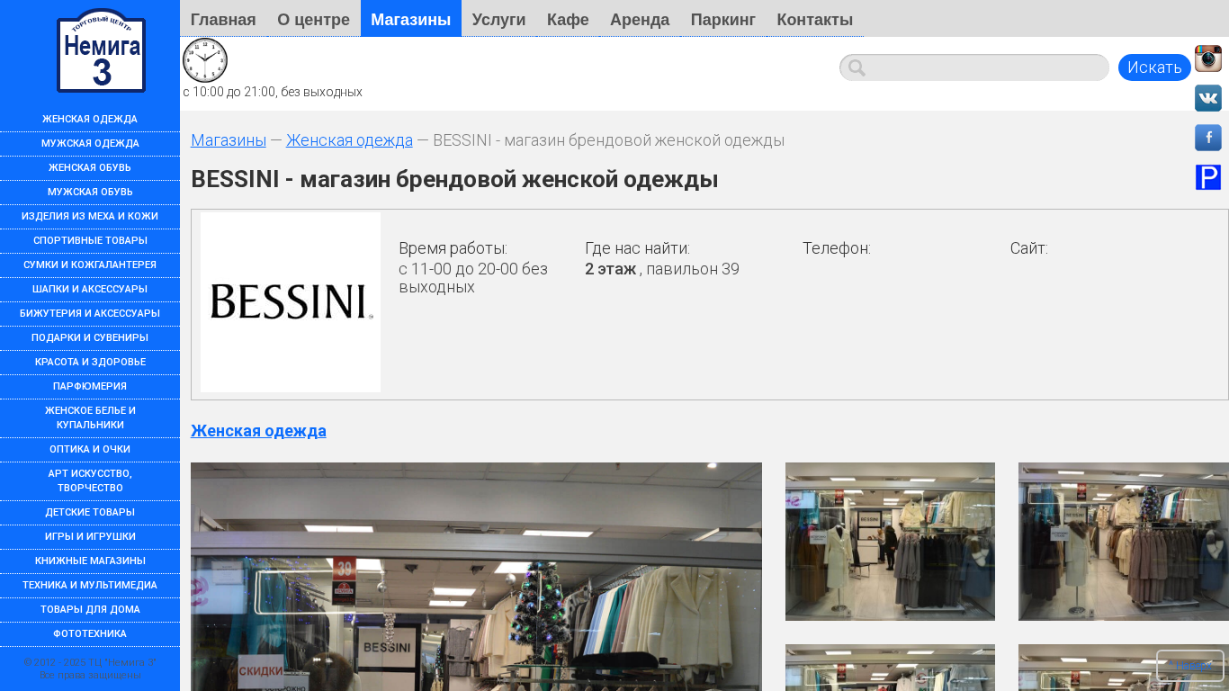Click the Немига 3 logo

101,51
